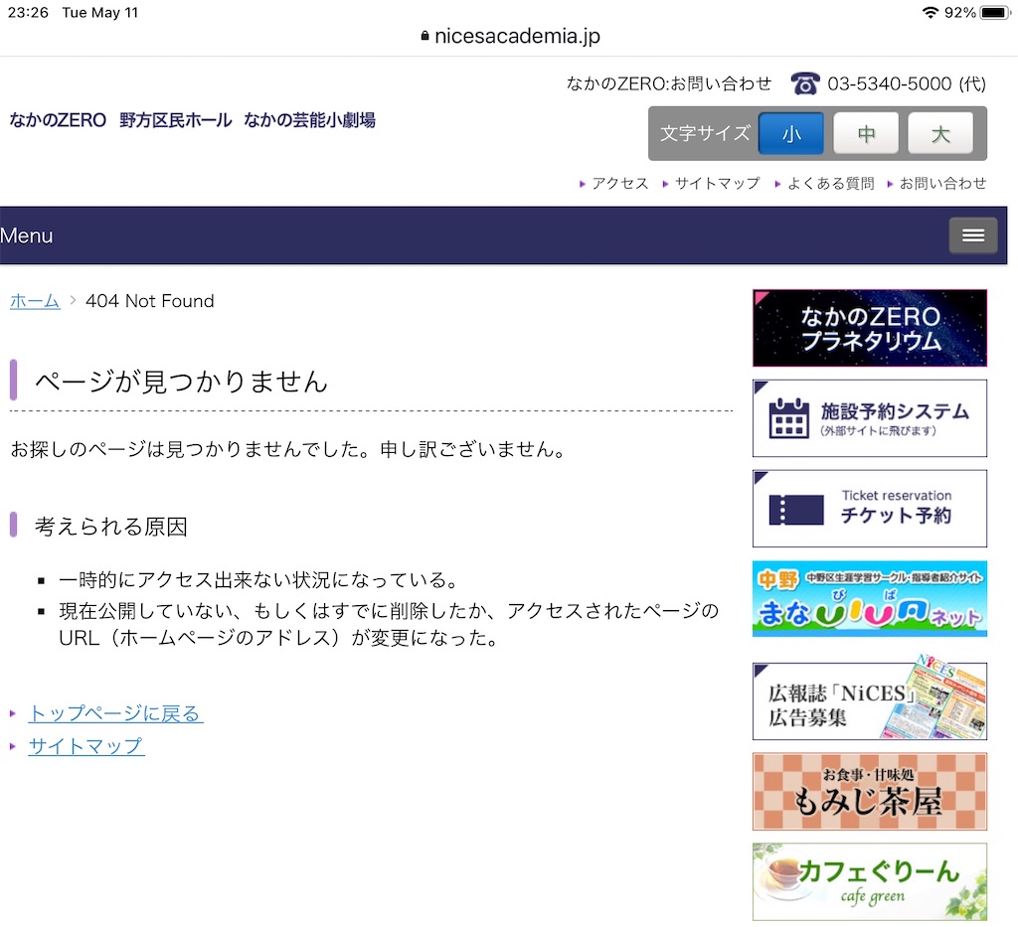Click the 404 Not Found breadcrumb text
Screen dimensions: 1018x927
(x=150, y=301)
